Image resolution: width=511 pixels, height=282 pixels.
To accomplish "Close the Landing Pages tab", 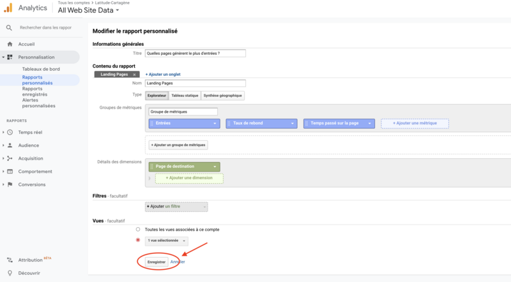I will 134,75.
